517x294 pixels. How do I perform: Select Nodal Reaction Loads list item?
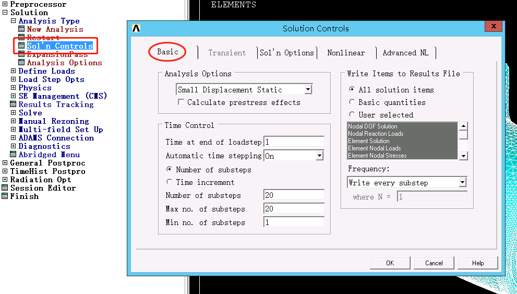pos(402,133)
